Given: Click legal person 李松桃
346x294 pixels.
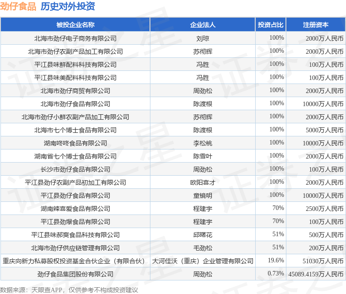Looking at the screenshot, I should point(202,143).
